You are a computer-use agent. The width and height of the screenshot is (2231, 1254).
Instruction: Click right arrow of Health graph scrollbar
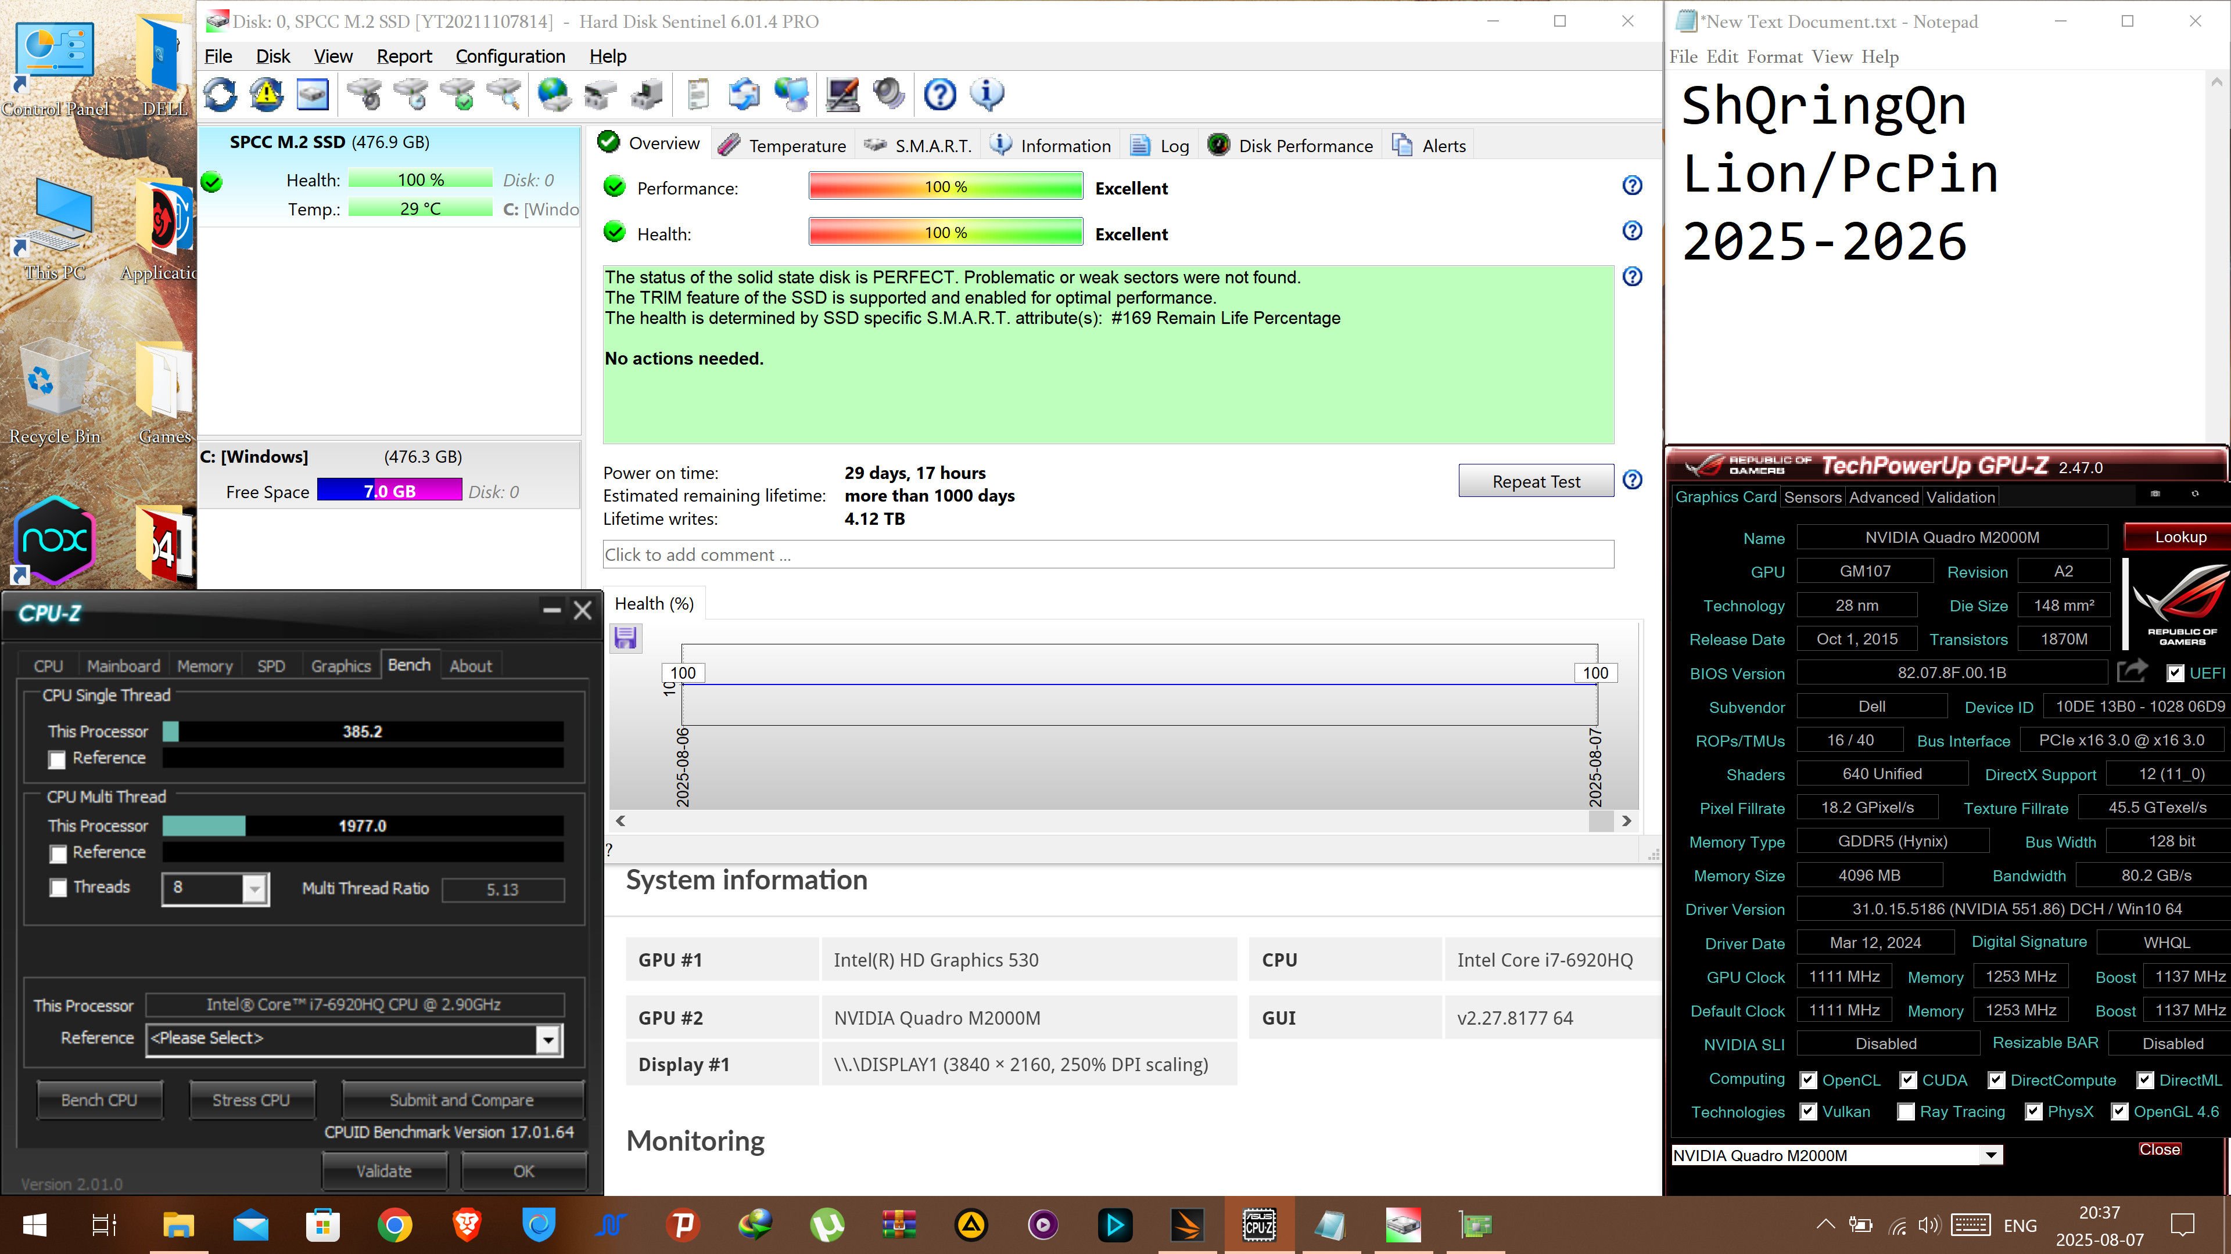[x=1626, y=820]
